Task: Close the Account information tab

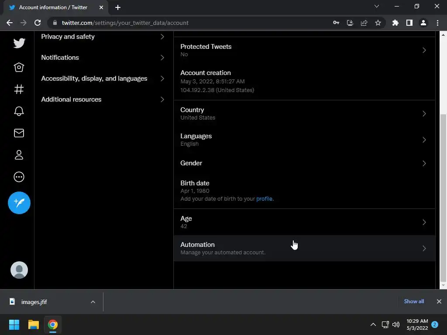Action: pos(101,7)
